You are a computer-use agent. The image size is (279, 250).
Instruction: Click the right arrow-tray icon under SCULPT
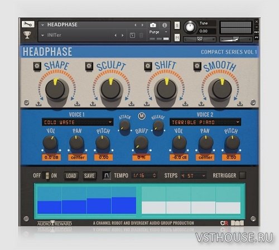(x=132, y=104)
